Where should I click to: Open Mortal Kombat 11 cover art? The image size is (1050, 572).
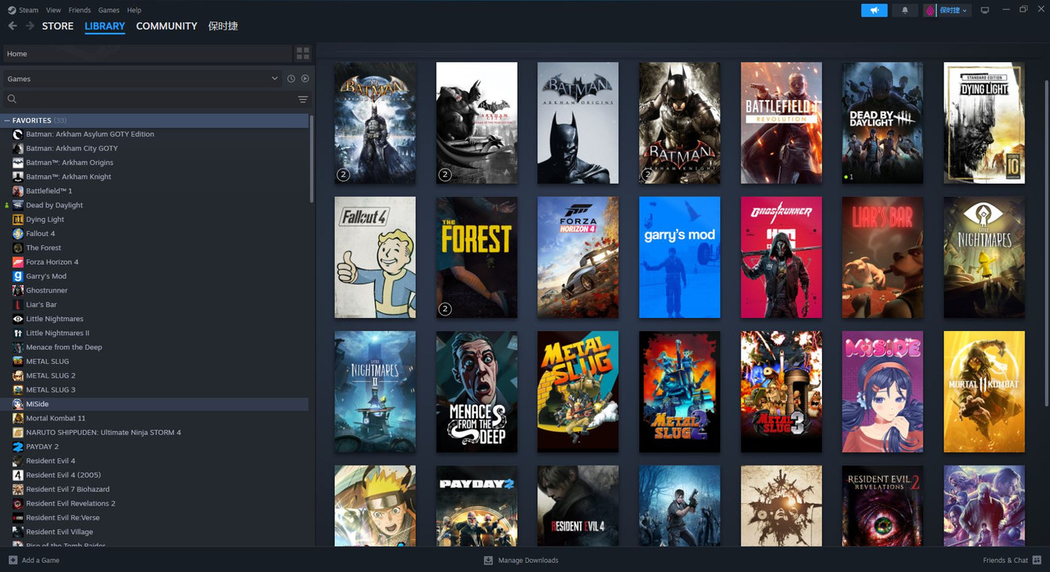point(984,392)
